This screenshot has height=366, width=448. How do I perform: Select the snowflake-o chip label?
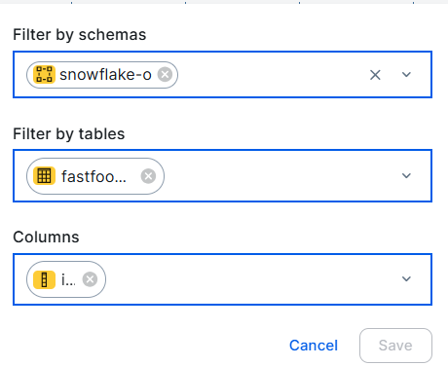(x=105, y=75)
